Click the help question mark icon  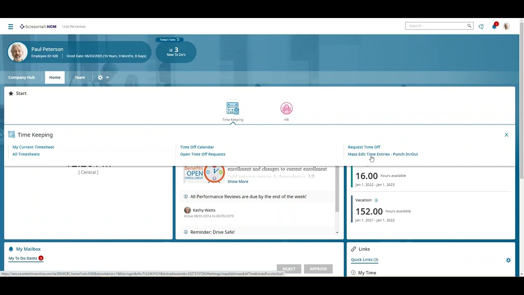pyautogui.click(x=481, y=26)
